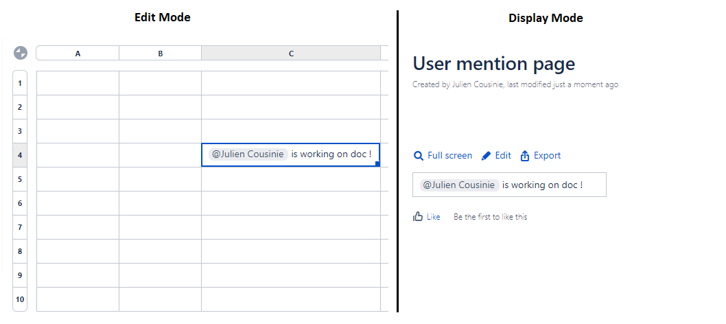Click the Edit pencil icon
This screenshot has width=726, height=324.
coord(487,156)
